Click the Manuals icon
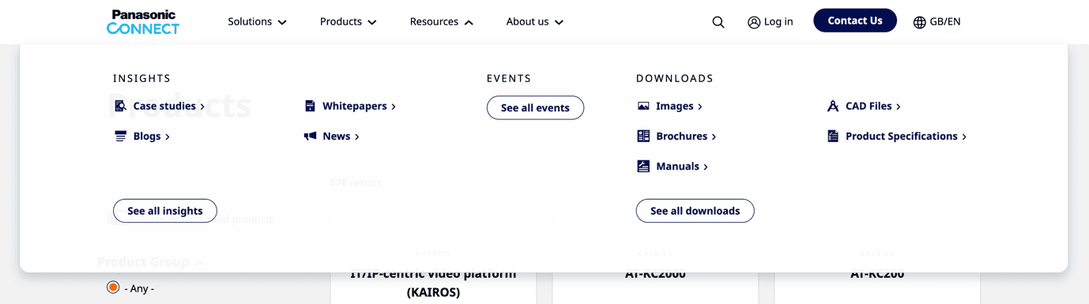 [x=643, y=166]
